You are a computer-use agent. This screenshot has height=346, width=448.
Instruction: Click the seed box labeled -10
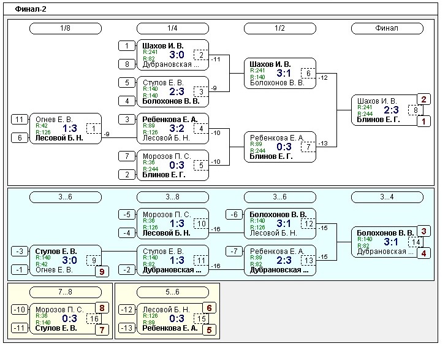click(19, 309)
